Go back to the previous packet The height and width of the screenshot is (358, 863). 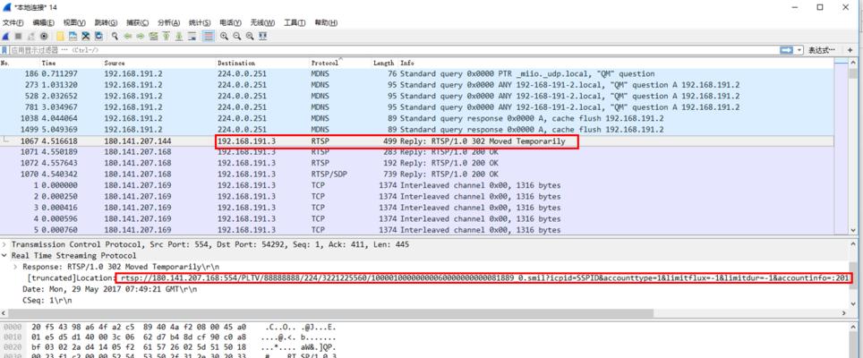coord(128,37)
